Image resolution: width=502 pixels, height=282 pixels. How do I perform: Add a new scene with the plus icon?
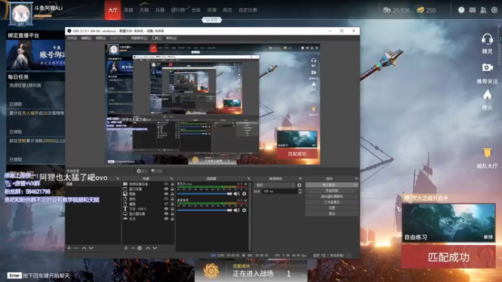69,248
